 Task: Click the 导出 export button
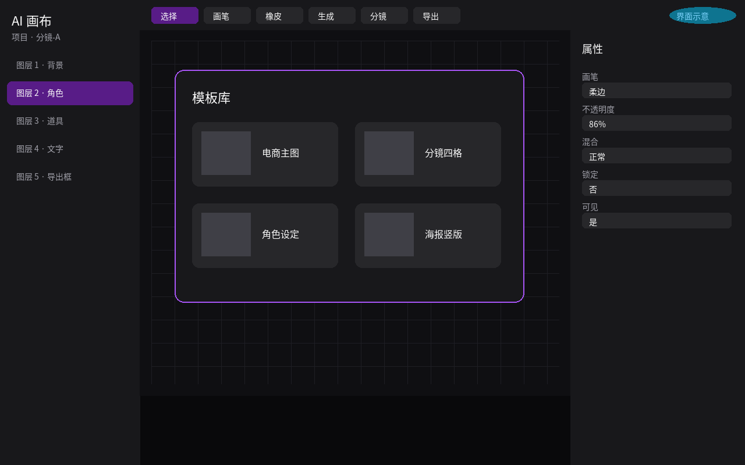pyautogui.click(x=437, y=16)
